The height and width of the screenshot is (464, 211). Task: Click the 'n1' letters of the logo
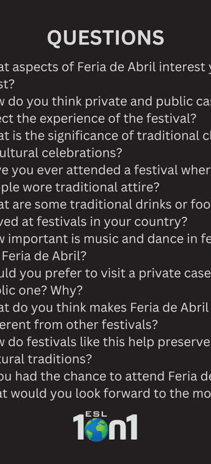click(x=123, y=427)
